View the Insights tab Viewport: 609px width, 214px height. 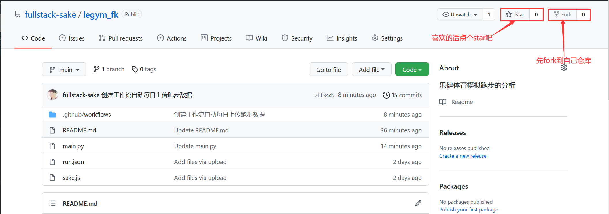click(342, 38)
